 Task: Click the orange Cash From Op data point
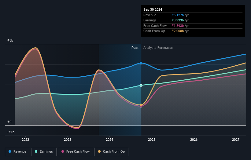click(x=141, y=105)
